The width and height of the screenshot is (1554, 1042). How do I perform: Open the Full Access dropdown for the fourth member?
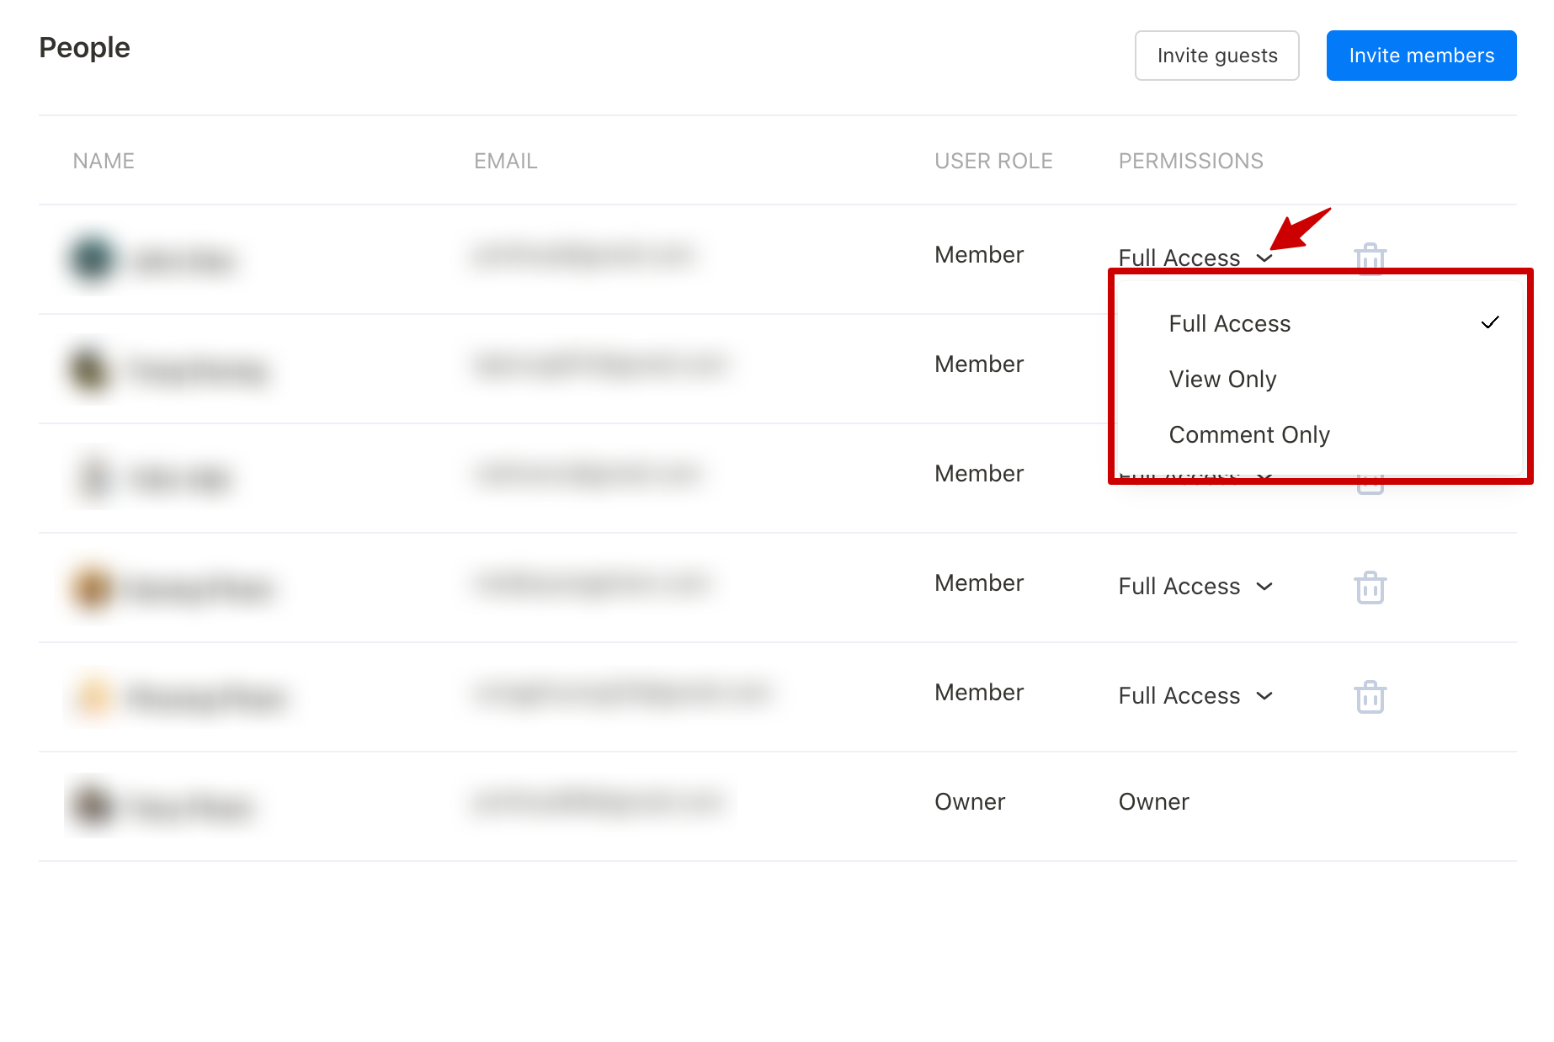tap(1195, 587)
